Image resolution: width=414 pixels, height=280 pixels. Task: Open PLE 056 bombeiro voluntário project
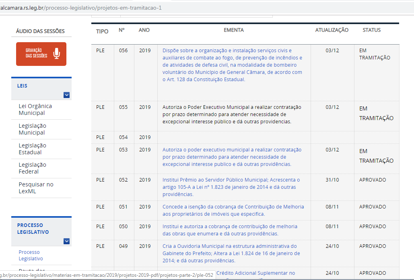[x=232, y=65]
